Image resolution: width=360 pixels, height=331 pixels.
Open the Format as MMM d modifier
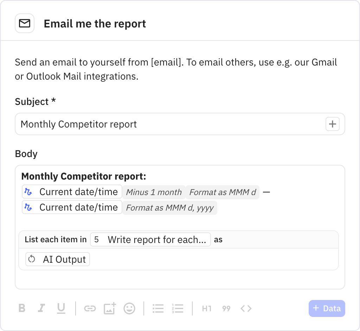pyautogui.click(x=223, y=192)
